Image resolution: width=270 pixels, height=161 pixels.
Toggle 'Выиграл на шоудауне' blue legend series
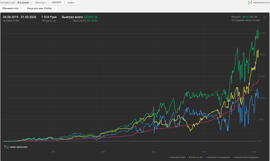(x=218, y=157)
